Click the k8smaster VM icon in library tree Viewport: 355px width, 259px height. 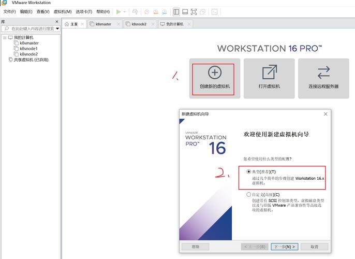click(16, 43)
